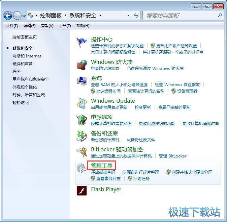The width and height of the screenshot is (227, 222).
Task: Click 管理 BitLocker link
Action: coord(173,156)
